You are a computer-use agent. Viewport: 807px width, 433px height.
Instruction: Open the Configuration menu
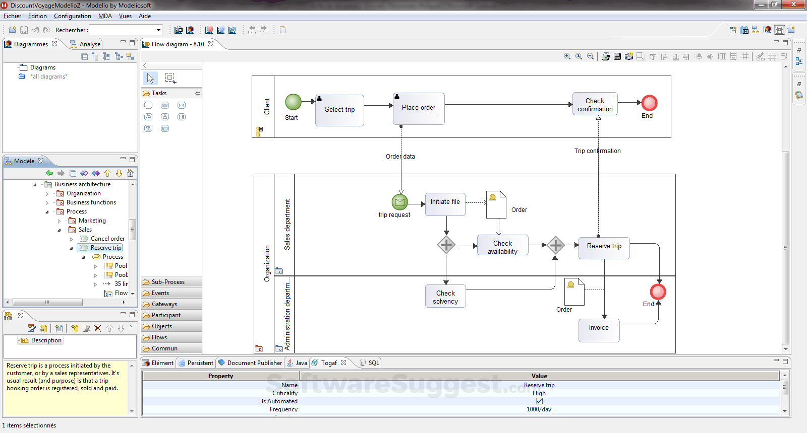(72, 16)
